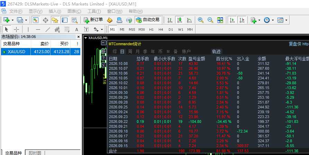Image resolution: width=309 pixels, height=155 pixels.
Task: Switch timeframe to H4
Action: [x=161, y=29]
